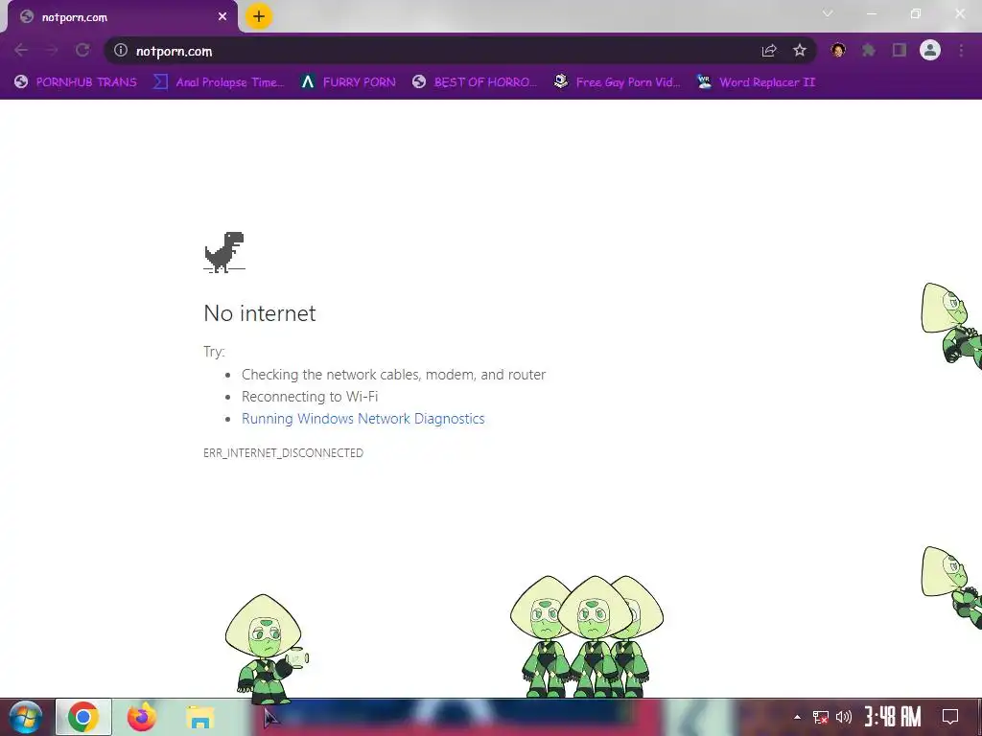Screen dimensions: 982x736
Task: Open the PORNHUB TRANS bookmark
Action: [76, 82]
